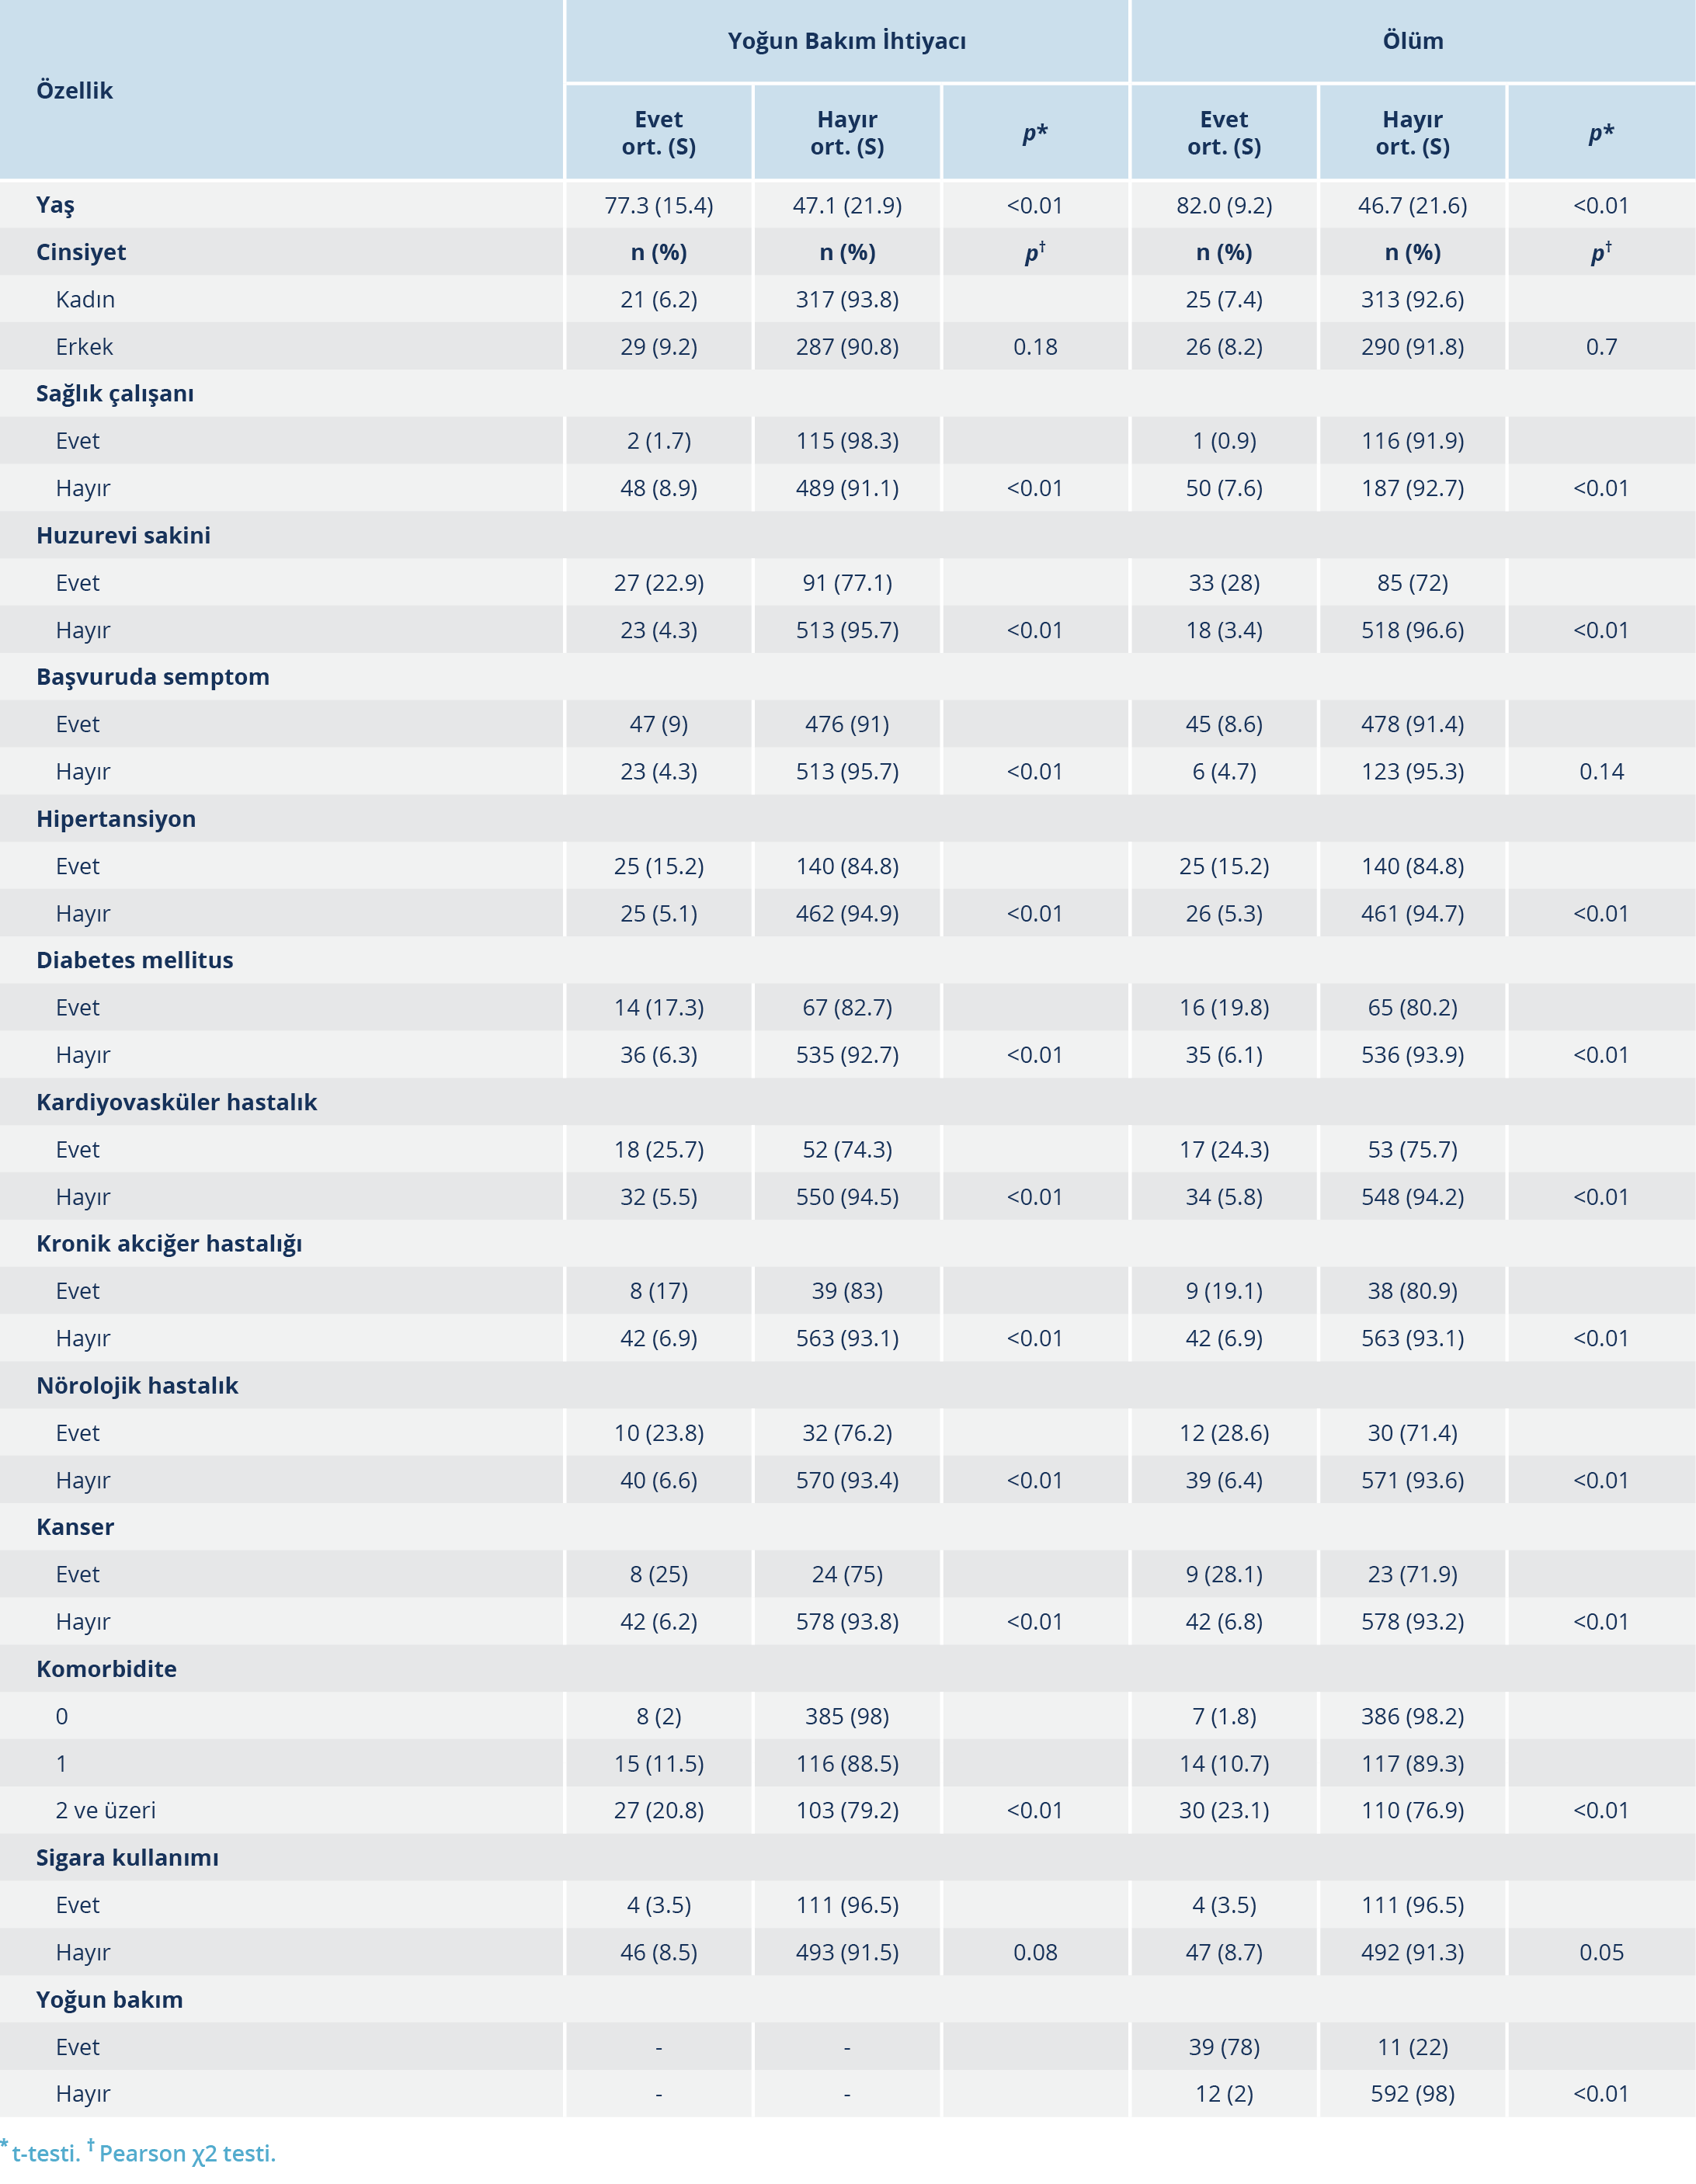Click the Sigara kullanımı section heading

127,1858
